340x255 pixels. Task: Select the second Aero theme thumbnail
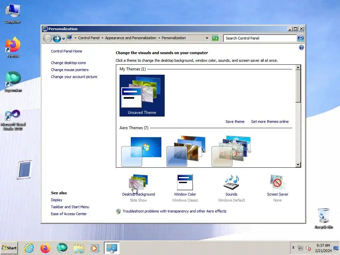tap(186, 151)
